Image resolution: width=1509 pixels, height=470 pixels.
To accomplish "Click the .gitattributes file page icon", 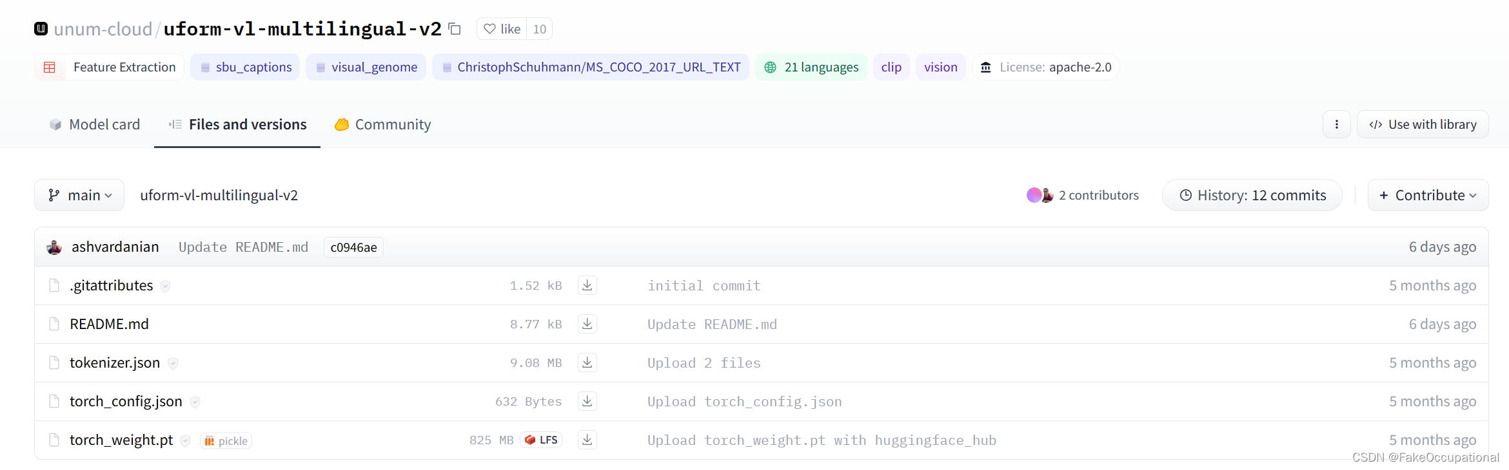I will pos(54,285).
